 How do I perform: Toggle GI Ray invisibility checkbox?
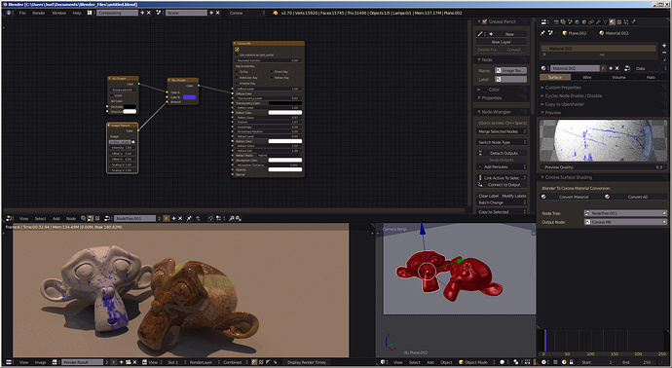(x=237, y=71)
